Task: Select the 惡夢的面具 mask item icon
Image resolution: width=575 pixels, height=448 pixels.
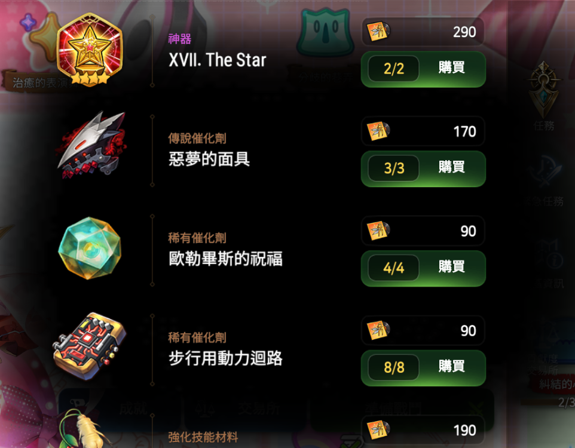Action: pyautogui.click(x=91, y=146)
